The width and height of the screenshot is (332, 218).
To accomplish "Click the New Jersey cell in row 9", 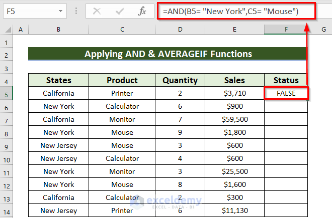I will coord(59,145).
